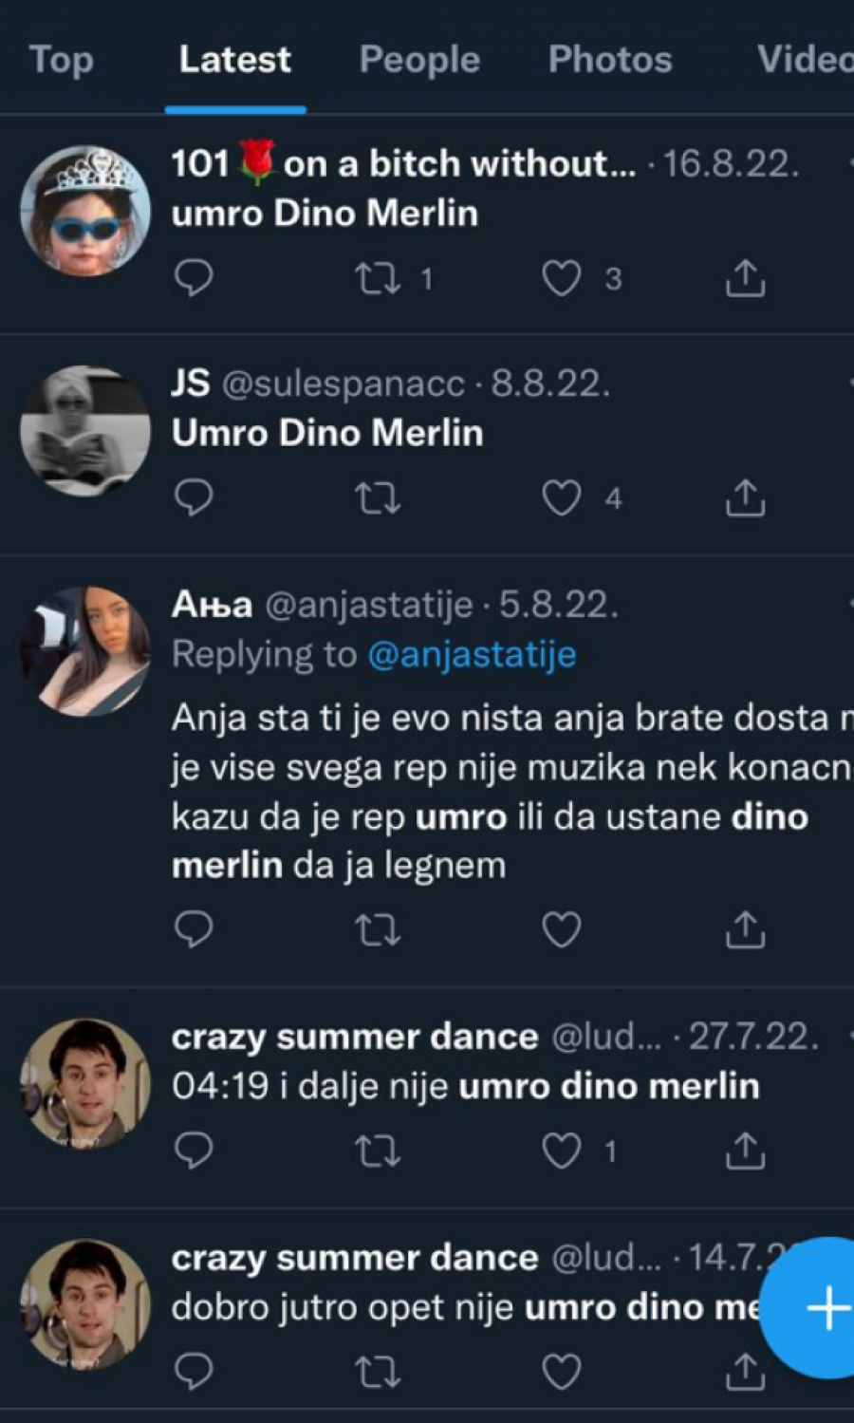Like the @anjastatije tweet
The image size is (854, 1423).
561,930
